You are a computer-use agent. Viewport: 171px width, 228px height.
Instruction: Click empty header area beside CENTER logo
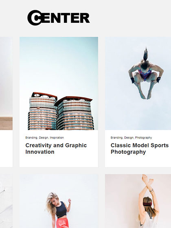(x=130, y=18)
